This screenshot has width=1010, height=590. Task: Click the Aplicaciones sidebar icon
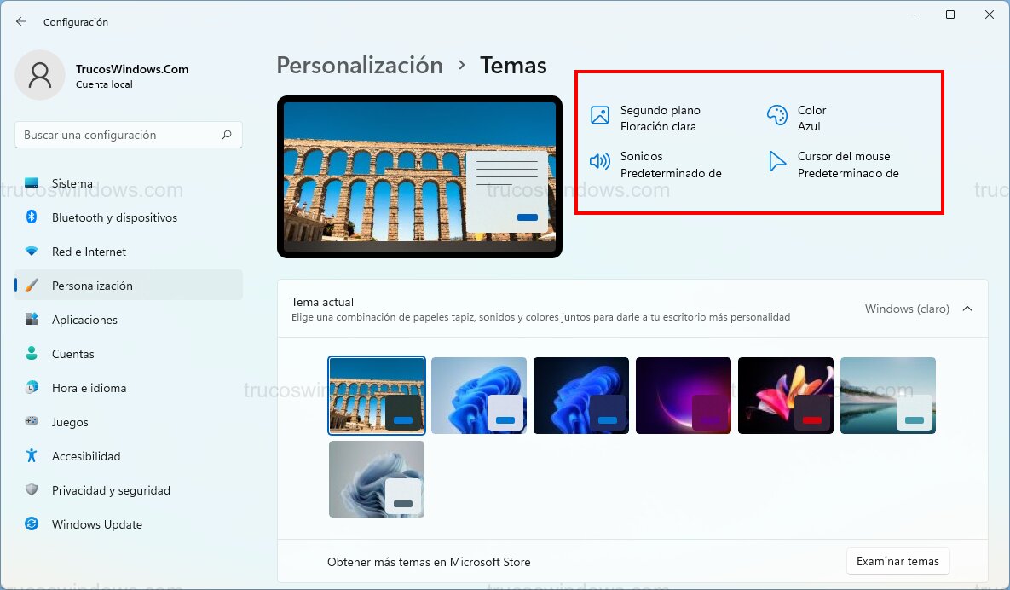click(x=34, y=320)
